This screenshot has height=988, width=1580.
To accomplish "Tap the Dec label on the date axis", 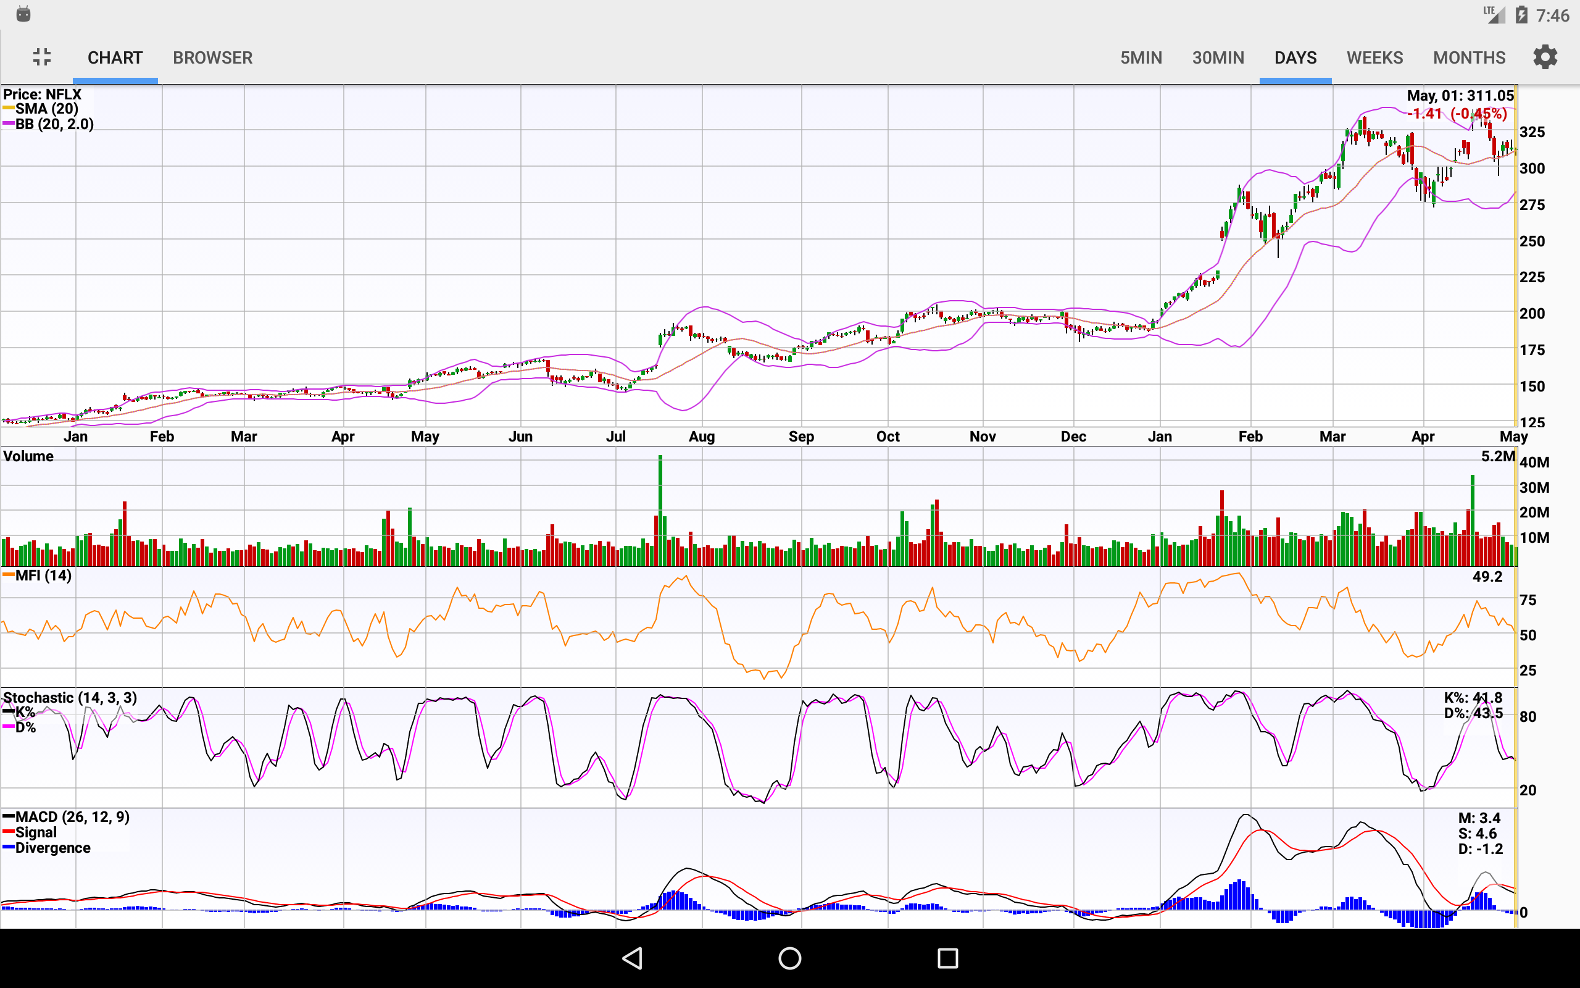I will pos(1073,437).
